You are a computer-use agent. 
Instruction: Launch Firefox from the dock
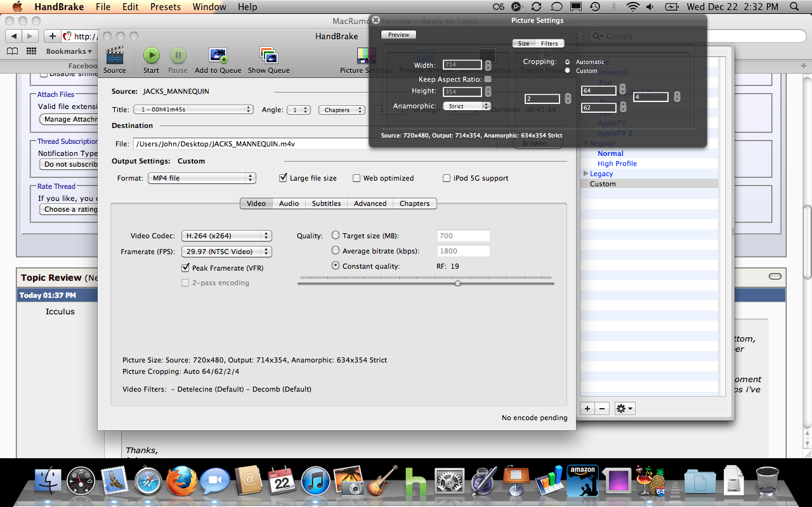point(181,481)
